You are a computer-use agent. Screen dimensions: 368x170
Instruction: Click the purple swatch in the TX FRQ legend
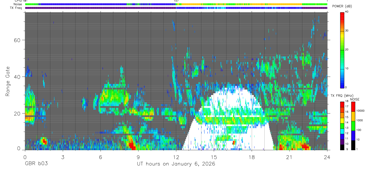(342, 142)
